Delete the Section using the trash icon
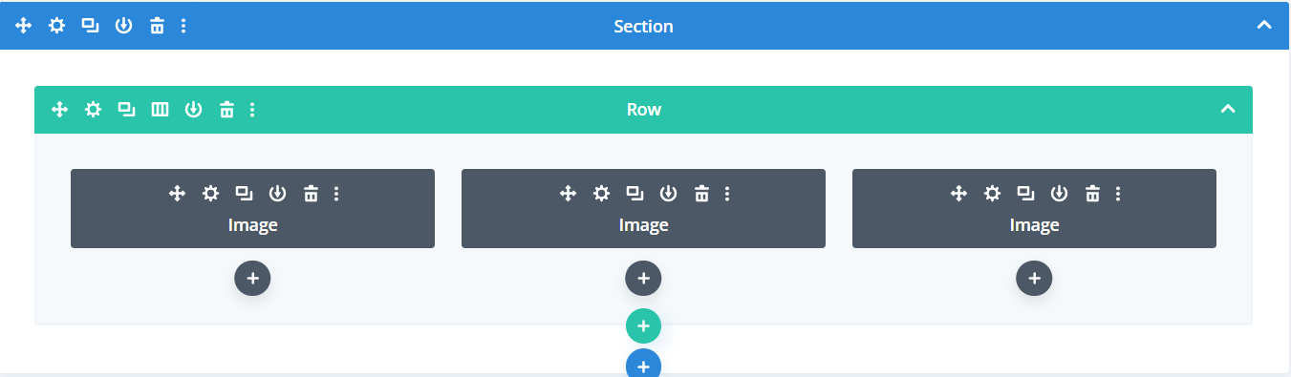This screenshot has height=377, width=1291. click(x=157, y=26)
